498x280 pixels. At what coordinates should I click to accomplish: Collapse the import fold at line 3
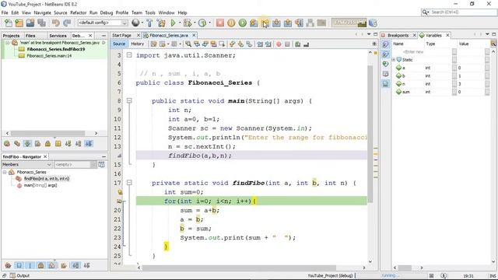coord(129,55)
